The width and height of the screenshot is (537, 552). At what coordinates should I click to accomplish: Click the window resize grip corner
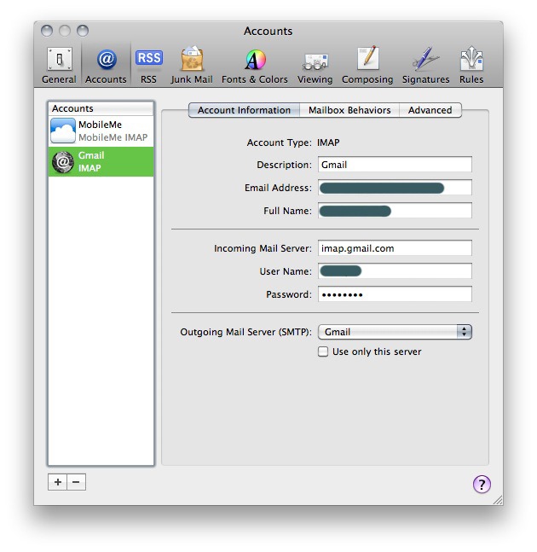pyautogui.click(x=498, y=500)
